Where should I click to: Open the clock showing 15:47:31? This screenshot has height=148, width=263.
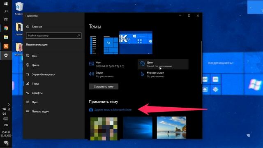[6, 134]
